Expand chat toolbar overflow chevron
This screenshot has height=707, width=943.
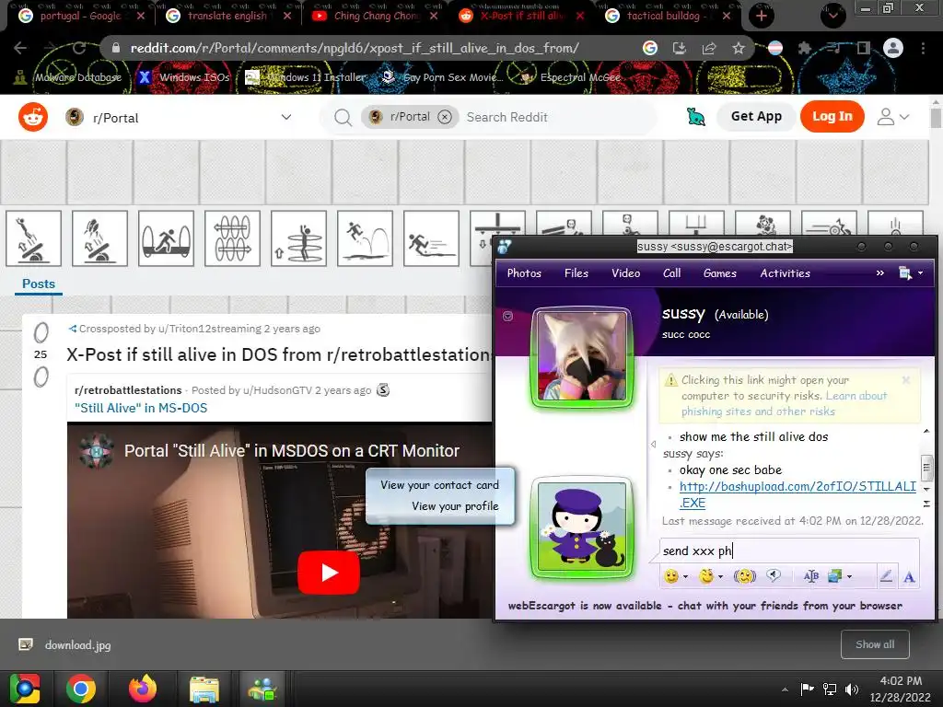tap(880, 272)
